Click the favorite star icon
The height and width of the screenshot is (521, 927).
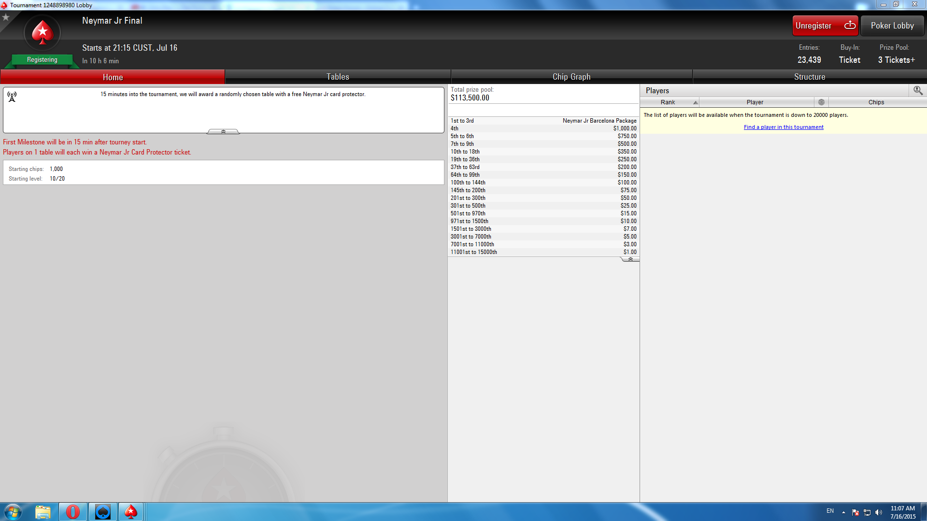coord(6,17)
